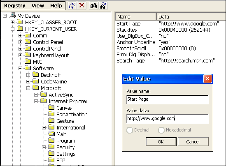The height and width of the screenshot is (166, 226).
Task: Click the HKEY_CLASSES_ROOT folder icon
Action: [20, 22]
